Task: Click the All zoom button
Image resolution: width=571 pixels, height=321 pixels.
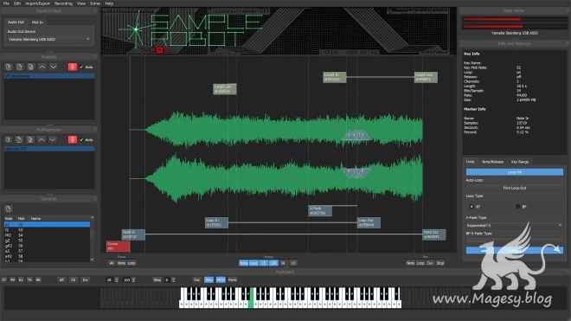Action: (x=112, y=263)
